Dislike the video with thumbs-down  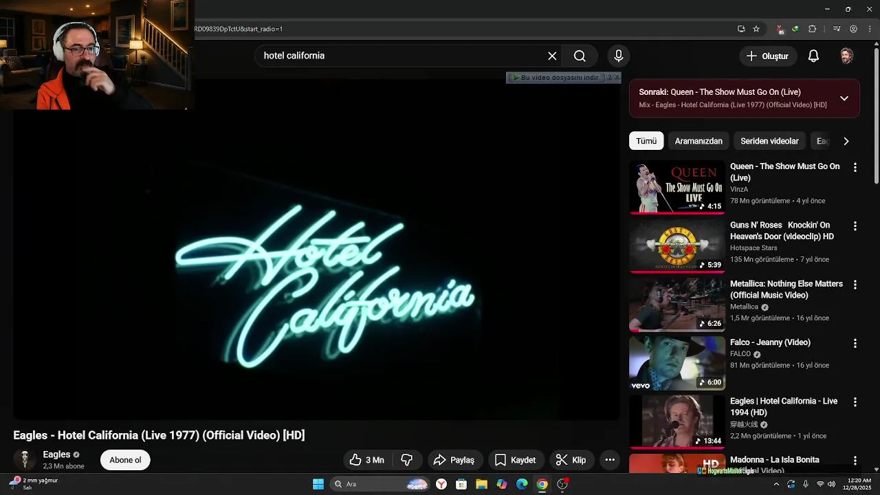407,460
